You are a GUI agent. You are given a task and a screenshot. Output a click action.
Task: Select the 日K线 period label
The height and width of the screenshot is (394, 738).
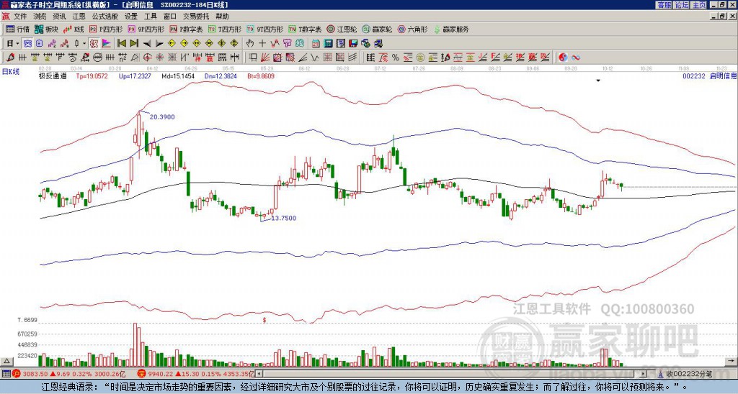tap(11, 71)
